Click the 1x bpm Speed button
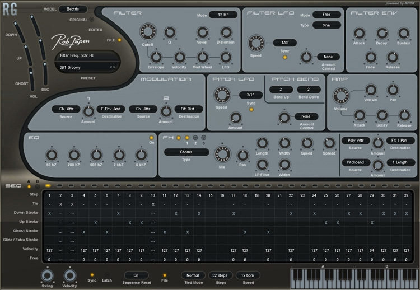Screen dimensions: 420x290 tap(248, 275)
